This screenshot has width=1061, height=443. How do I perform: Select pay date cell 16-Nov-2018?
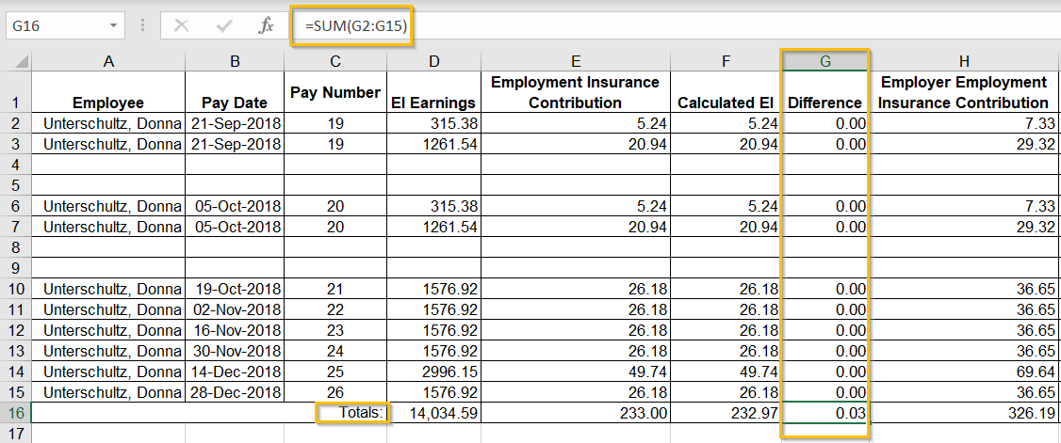[x=235, y=330]
